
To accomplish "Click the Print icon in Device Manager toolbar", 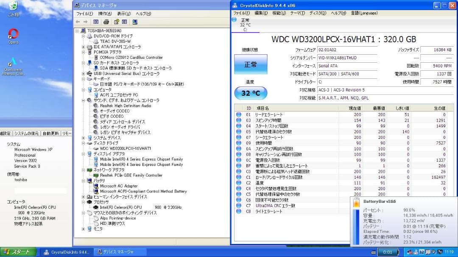I will click(106, 21).
